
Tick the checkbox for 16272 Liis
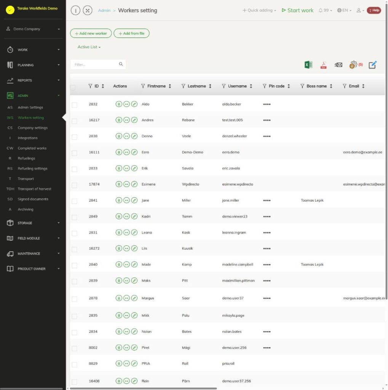coord(74,249)
